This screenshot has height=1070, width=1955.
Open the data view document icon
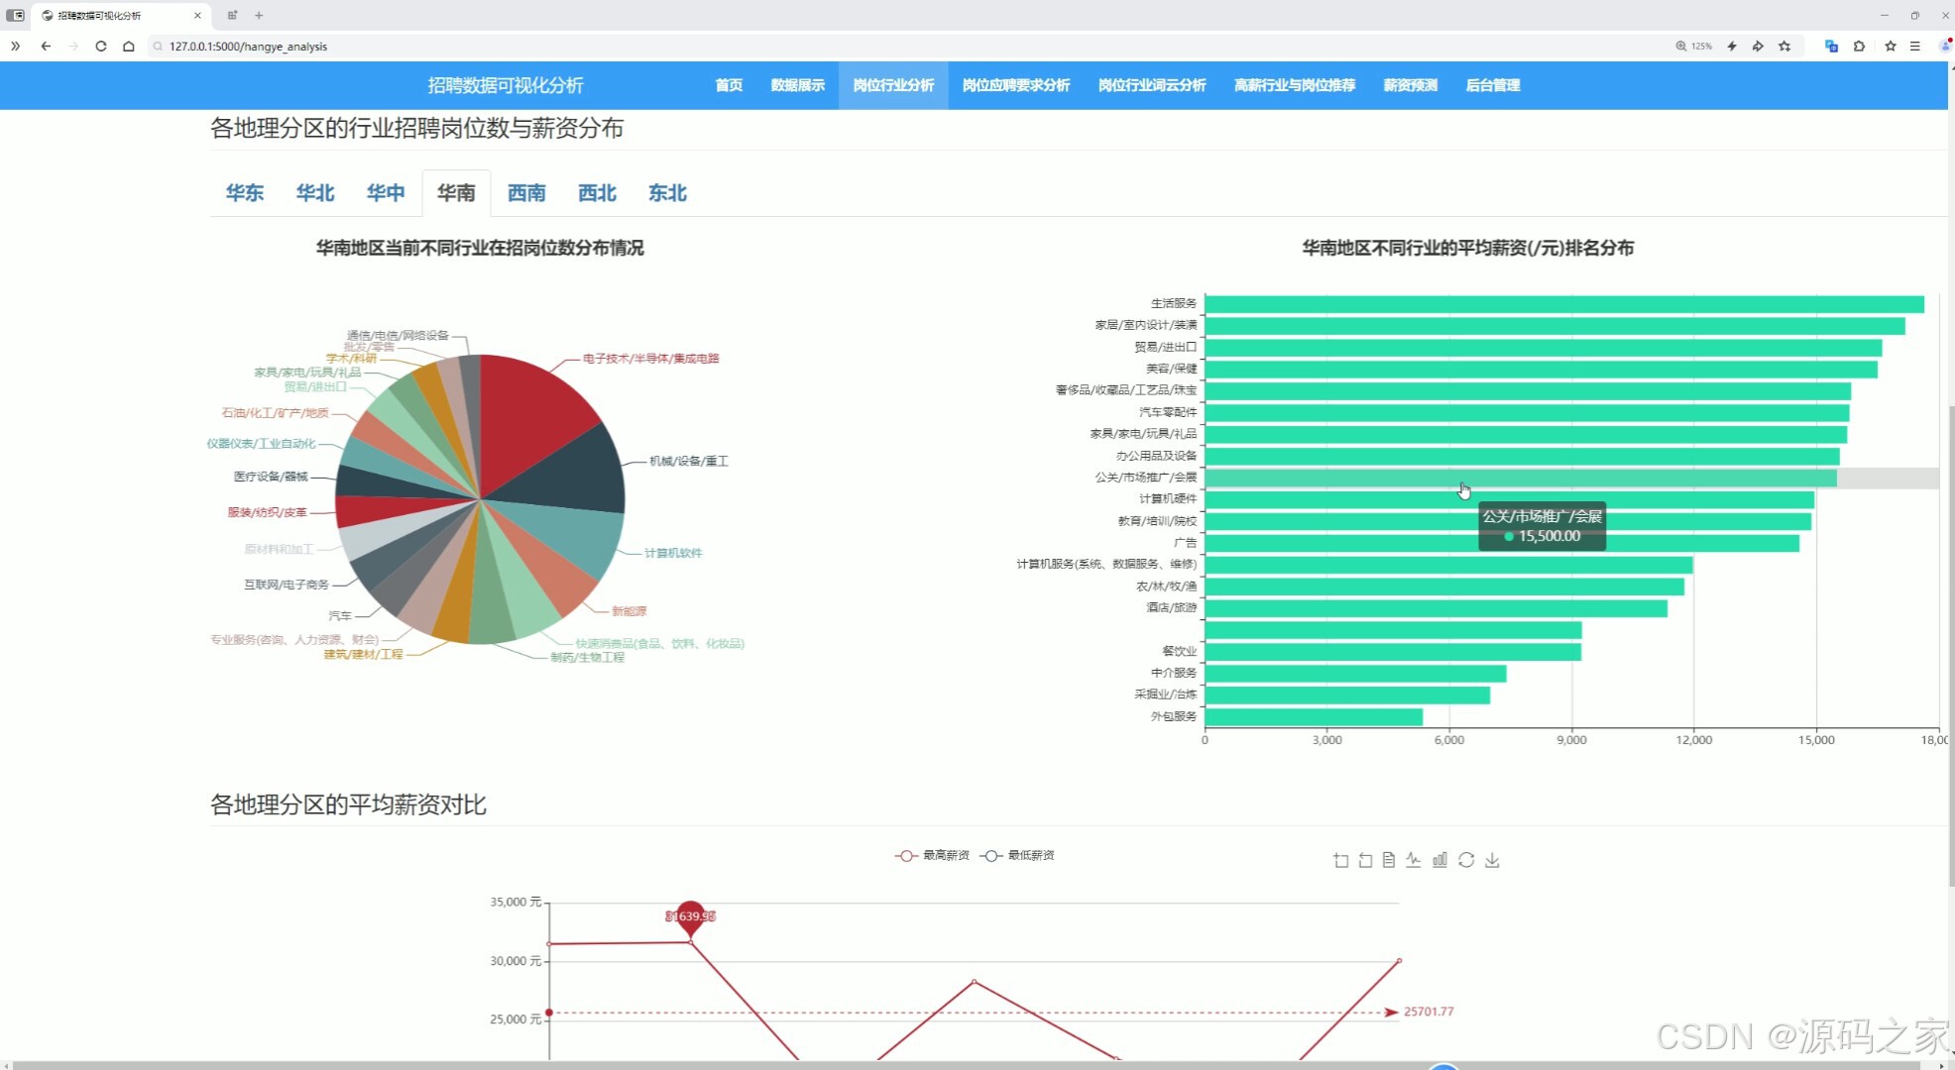pos(1389,860)
